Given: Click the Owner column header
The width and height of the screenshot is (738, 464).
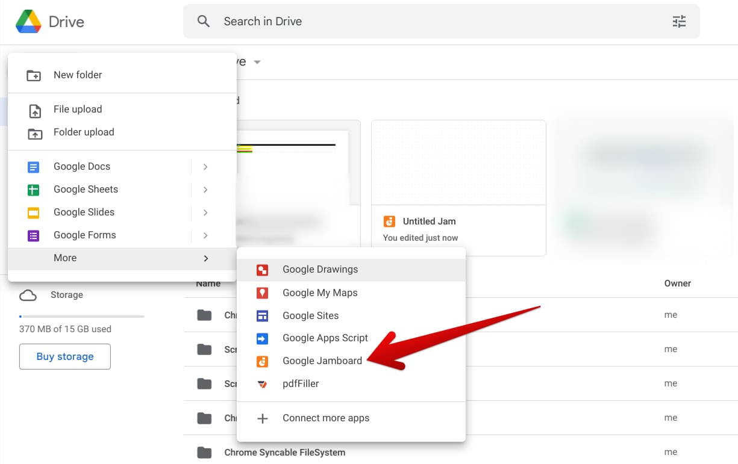Looking at the screenshot, I should coord(678,283).
